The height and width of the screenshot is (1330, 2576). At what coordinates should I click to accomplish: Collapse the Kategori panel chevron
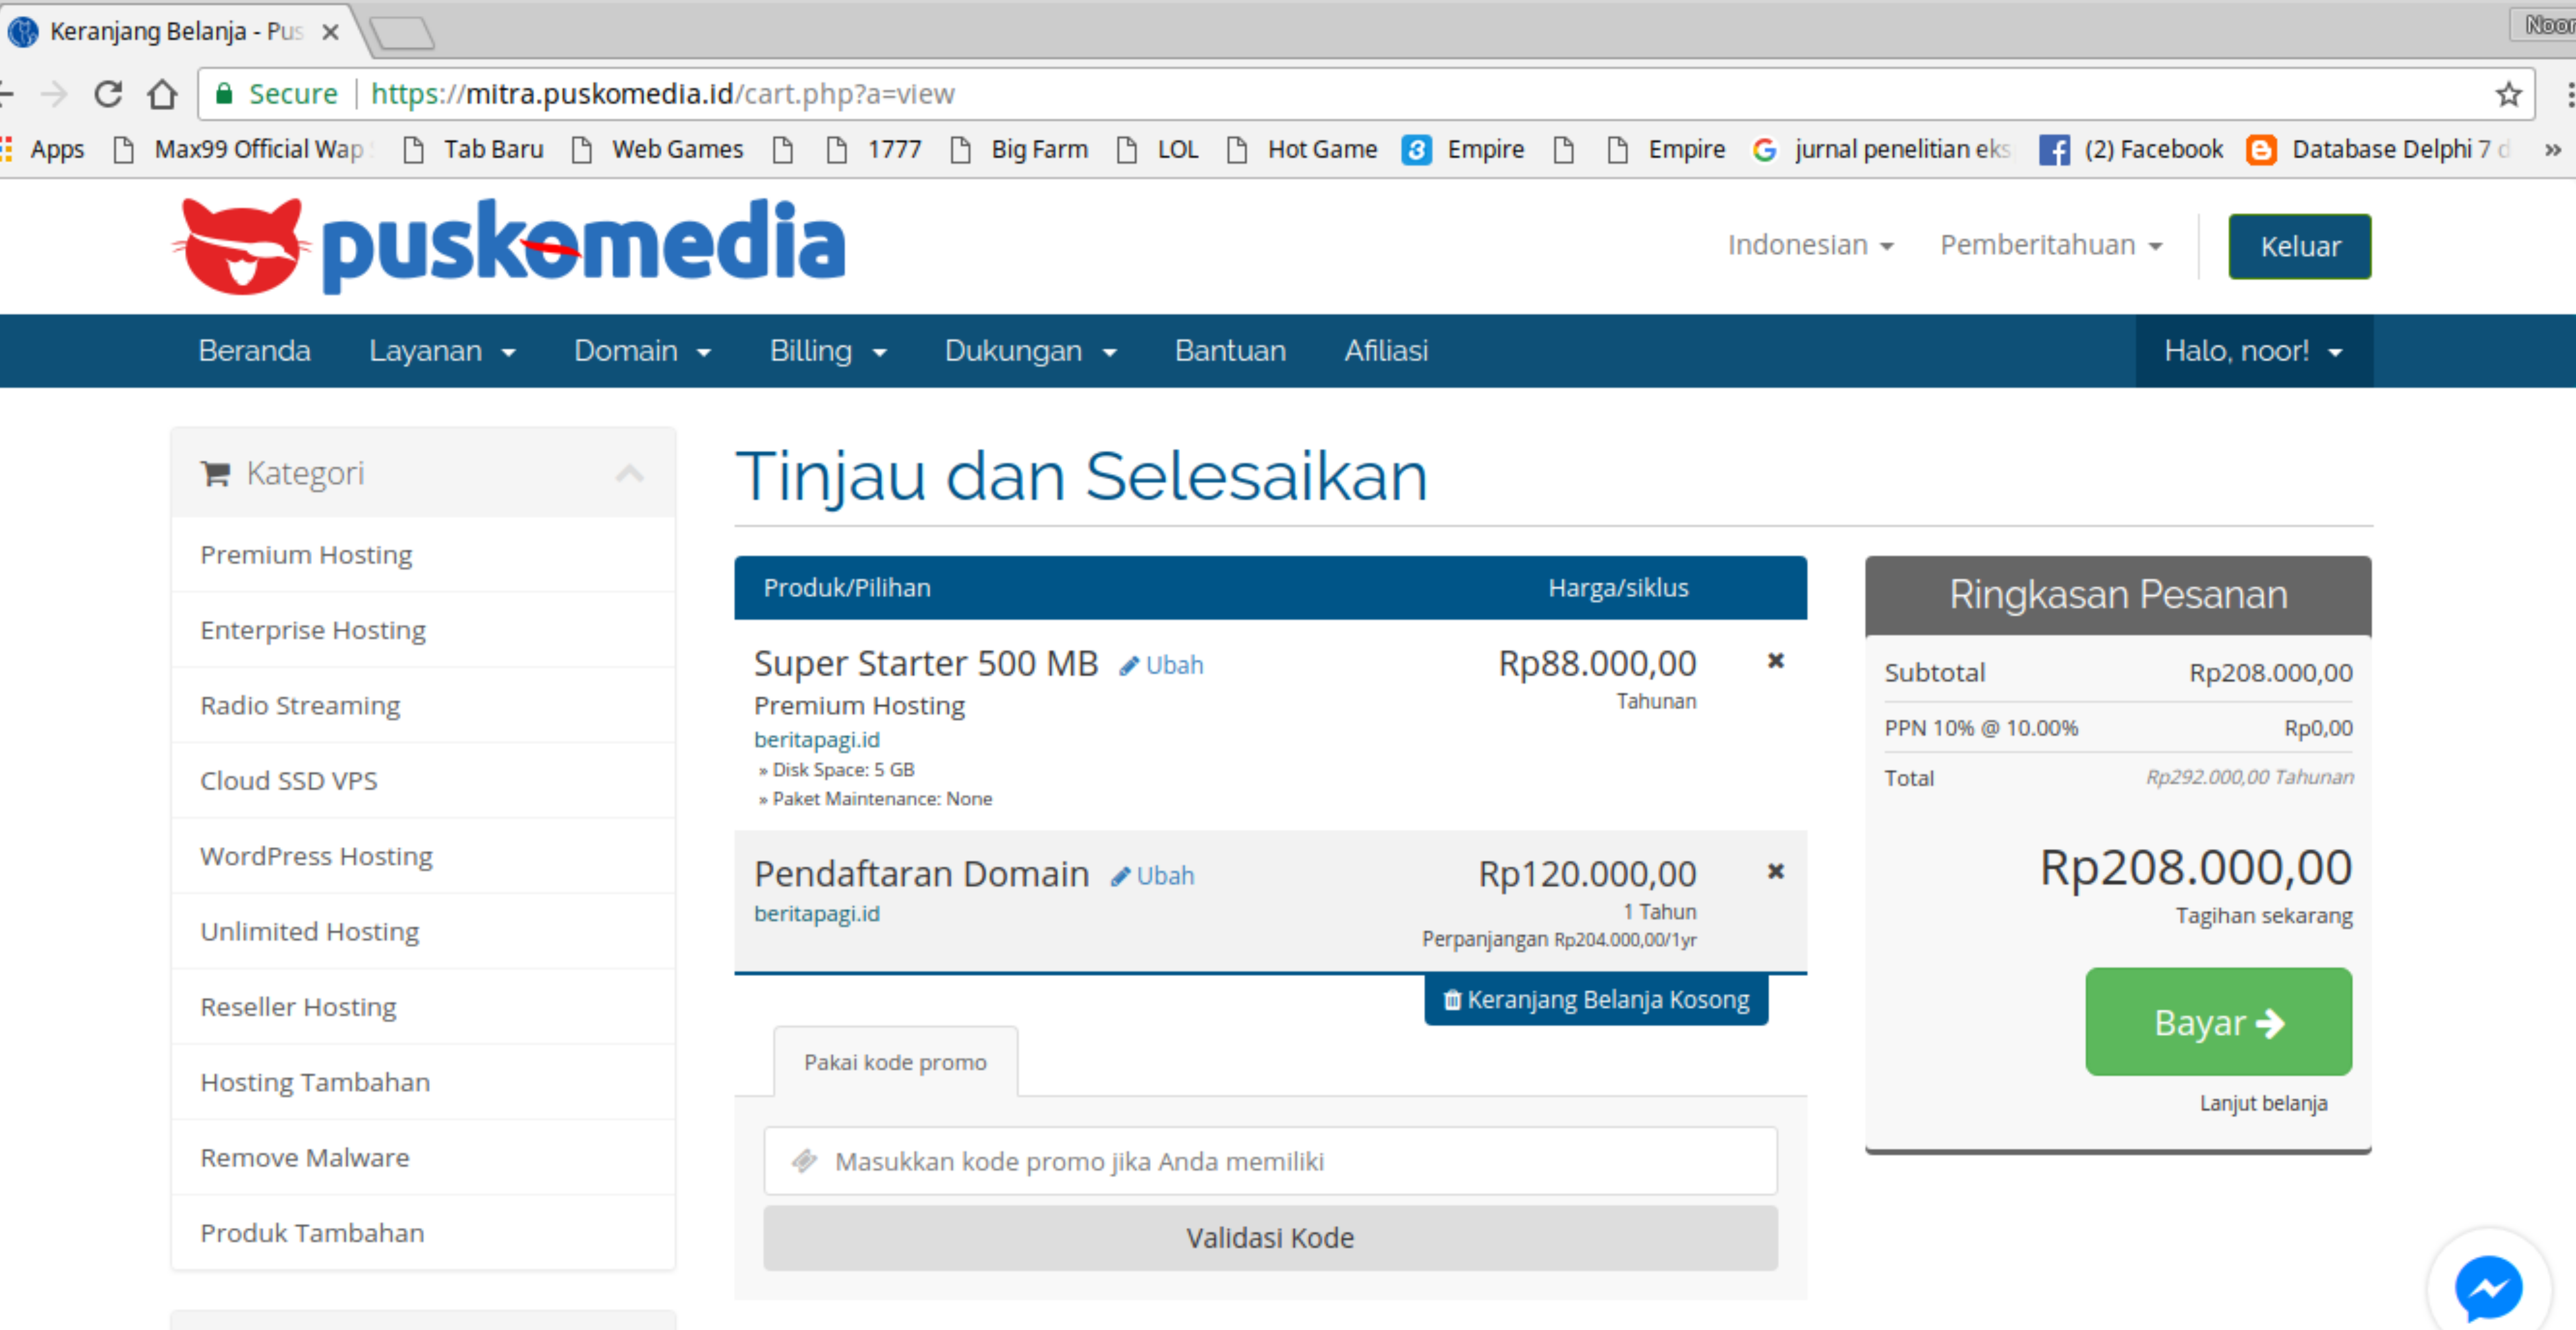tap(629, 473)
